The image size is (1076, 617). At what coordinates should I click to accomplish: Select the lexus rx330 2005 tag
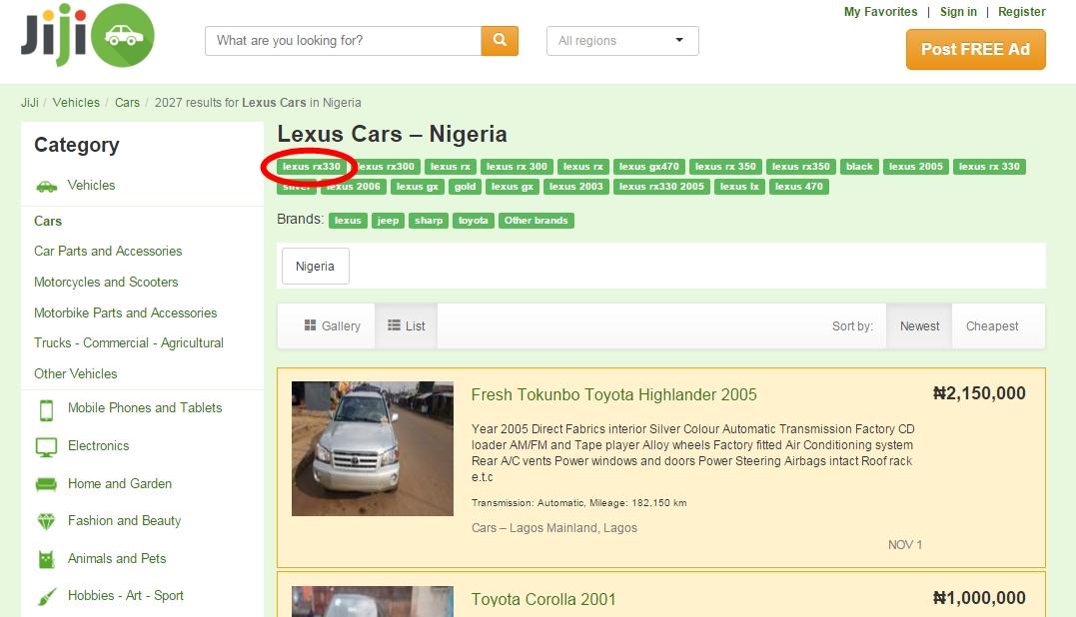coord(661,187)
